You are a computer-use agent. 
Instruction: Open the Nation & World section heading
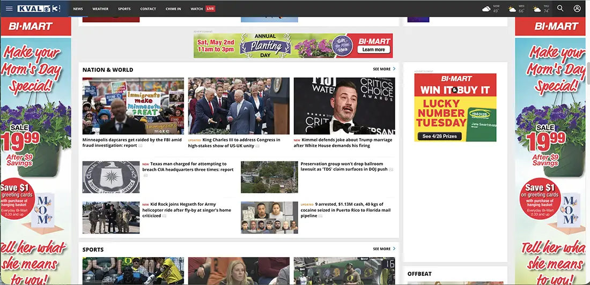tap(108, 70)
